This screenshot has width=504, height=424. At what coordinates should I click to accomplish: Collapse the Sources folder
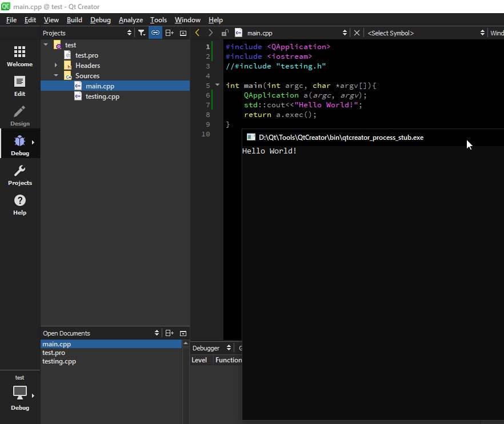coord(56,75)
